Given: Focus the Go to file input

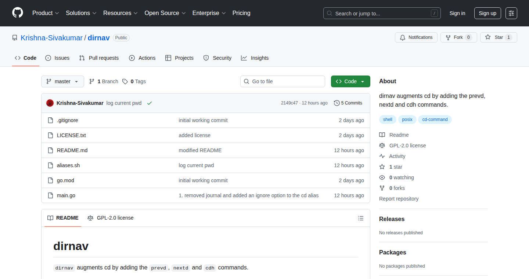Looking at the screenshot, I should point(283,81).
